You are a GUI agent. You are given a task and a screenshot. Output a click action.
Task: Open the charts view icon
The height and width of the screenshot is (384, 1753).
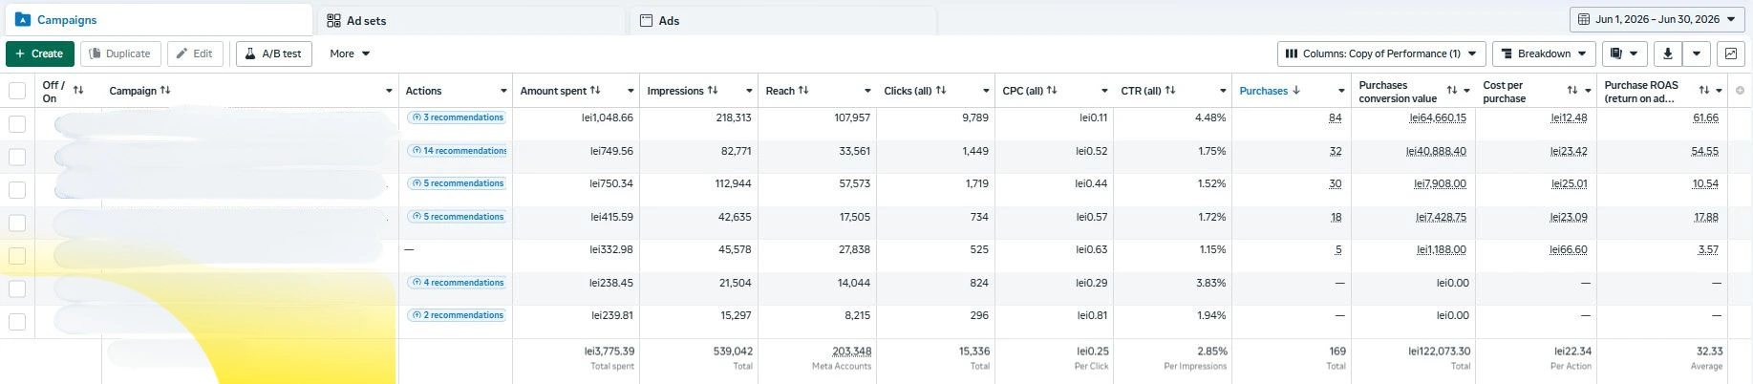(1730, 53)
